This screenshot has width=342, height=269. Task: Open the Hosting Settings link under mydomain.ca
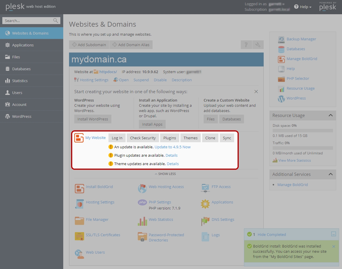pyautogui.click(x=94, y=80)
